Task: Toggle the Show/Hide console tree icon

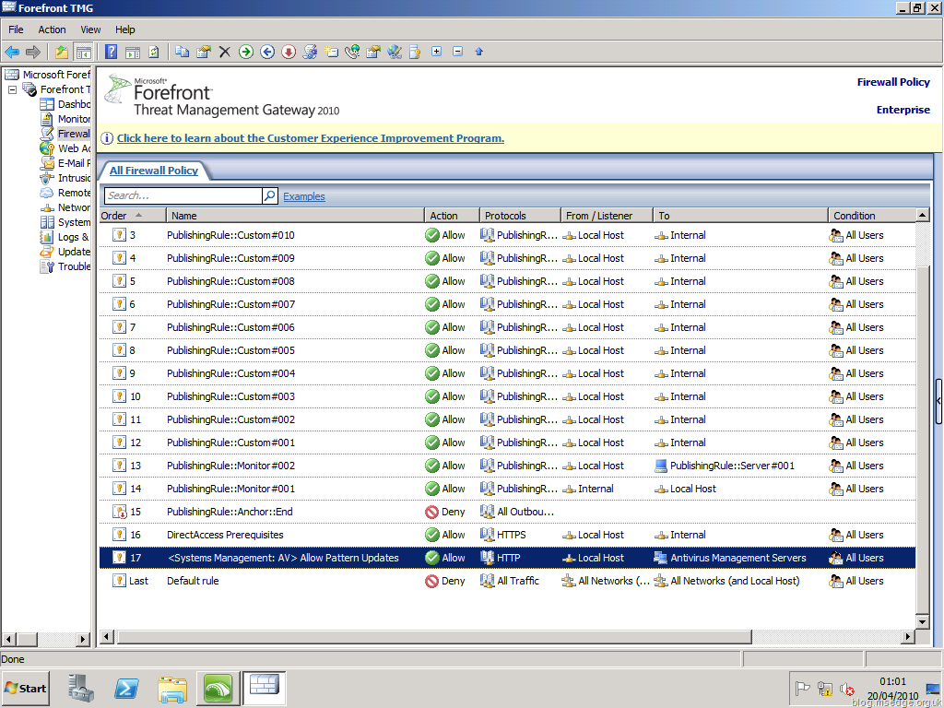Action: coord(83,52)
